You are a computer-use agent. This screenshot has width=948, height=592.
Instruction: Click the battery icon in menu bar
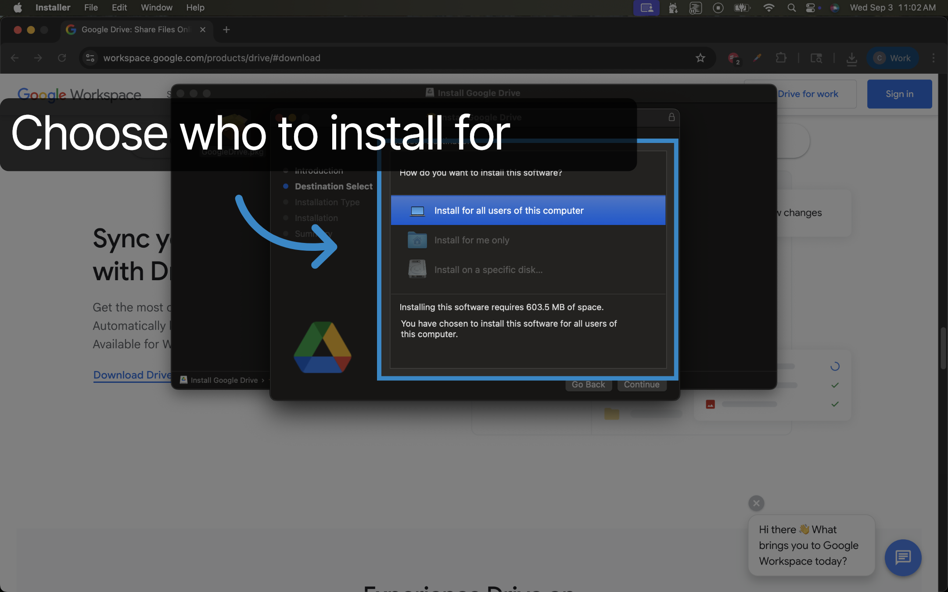742,7
